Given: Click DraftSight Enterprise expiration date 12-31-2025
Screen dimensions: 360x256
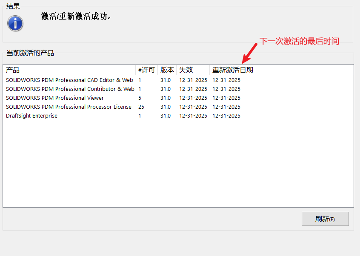Looking at the screenshot, I should click(x=193, y=115).
